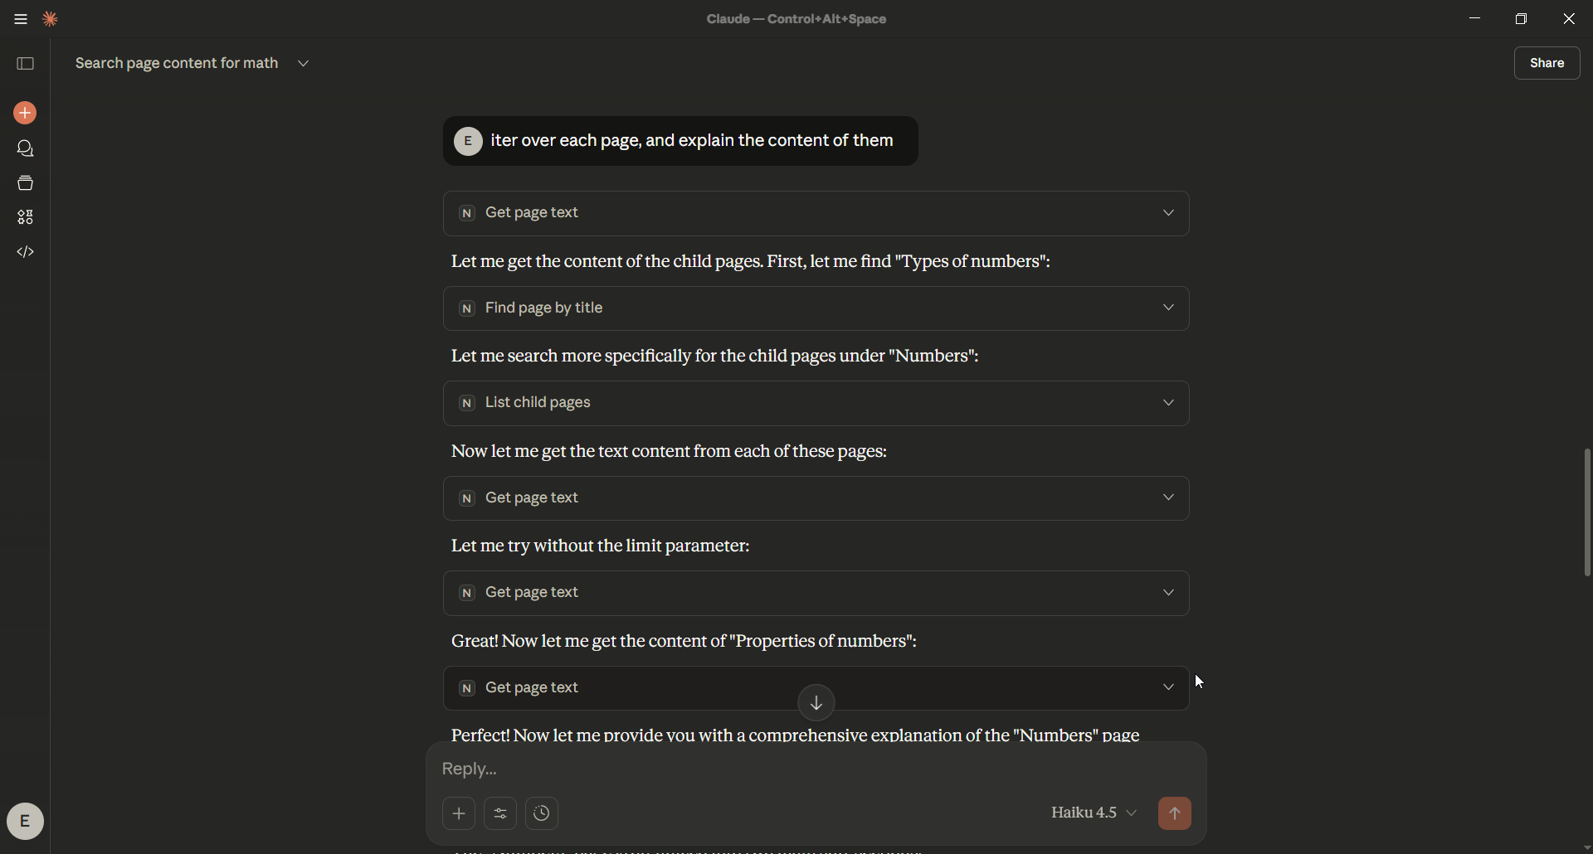
Task: Start a new chat with plus icon
Action: (x=25, y=113)
